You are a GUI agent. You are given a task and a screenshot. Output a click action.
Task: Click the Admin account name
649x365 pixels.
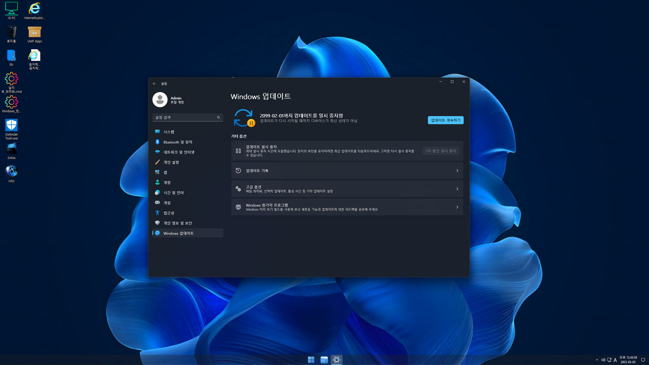[176, 98]
